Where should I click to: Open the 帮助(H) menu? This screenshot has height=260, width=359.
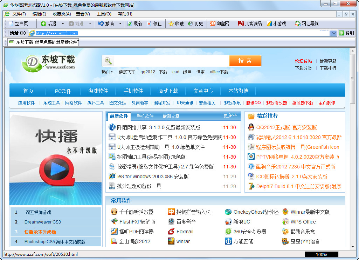pos(125,14)
